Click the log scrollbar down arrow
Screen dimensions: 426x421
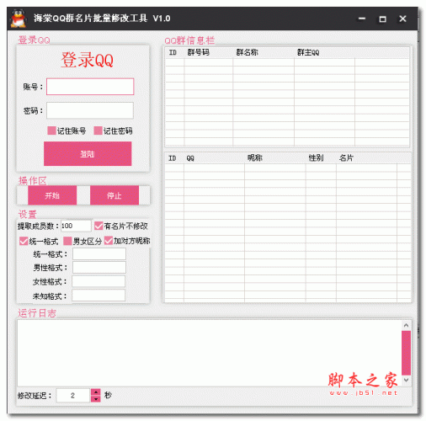coord(406,380)
